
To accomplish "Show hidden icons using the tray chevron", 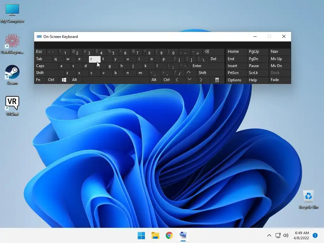I will [269, 235].
